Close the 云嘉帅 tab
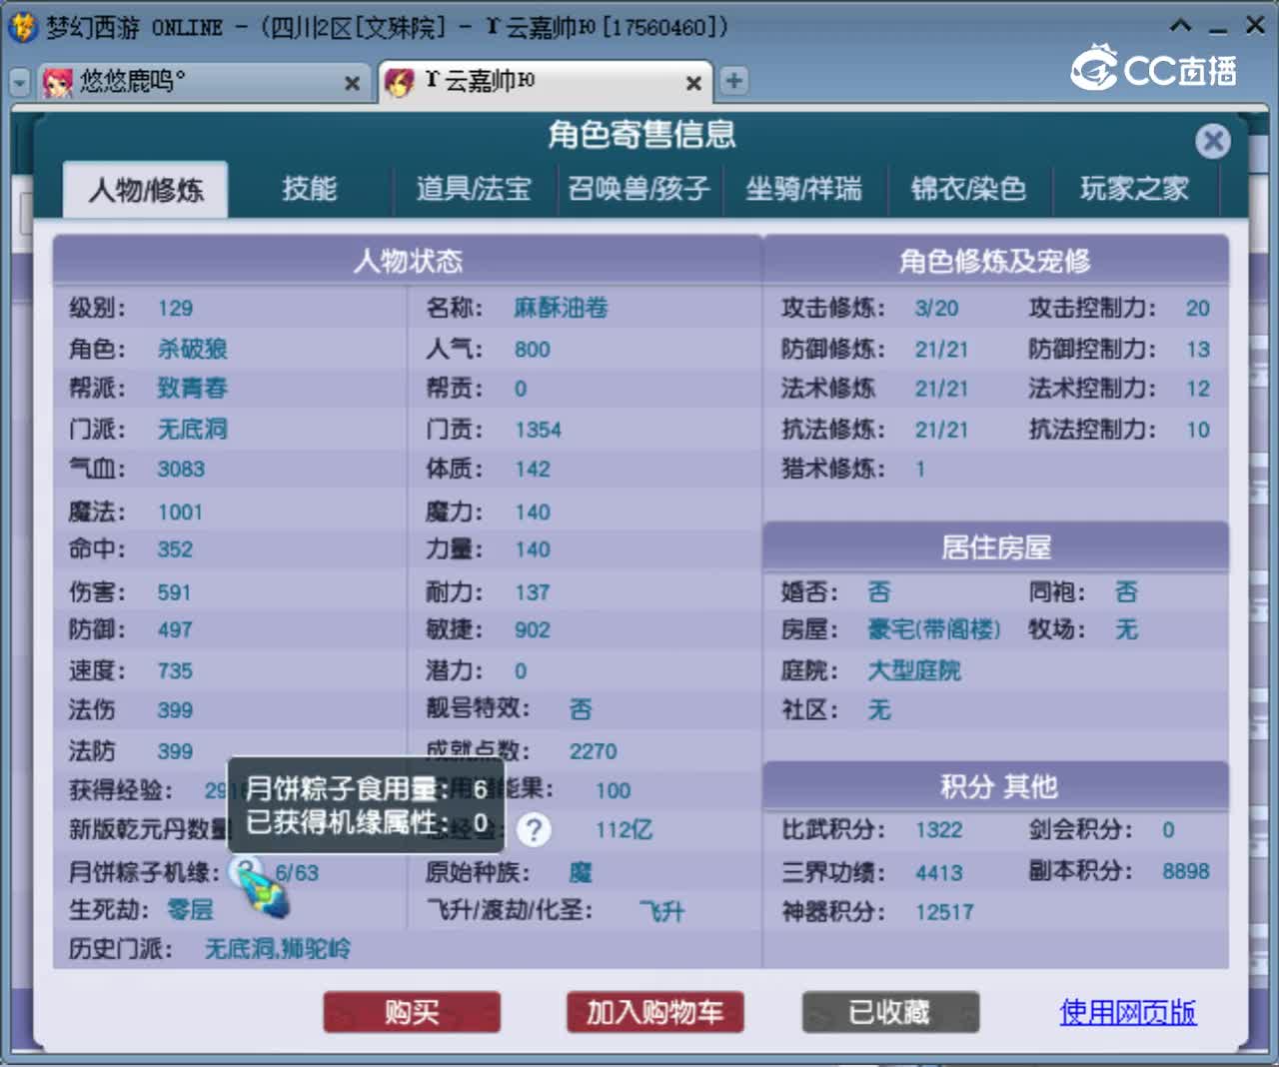 tap(693, 83)
